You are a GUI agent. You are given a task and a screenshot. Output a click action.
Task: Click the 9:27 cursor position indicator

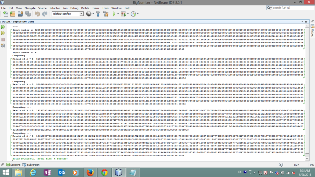pos(296,165)
